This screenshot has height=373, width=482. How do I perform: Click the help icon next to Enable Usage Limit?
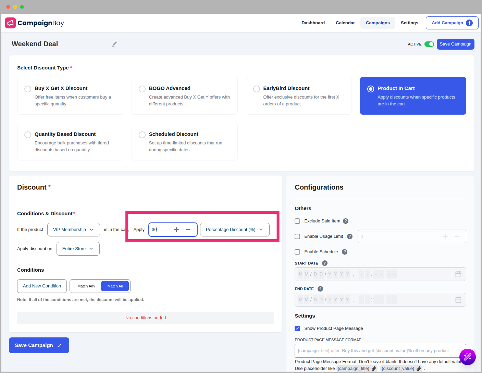tap(350, 236)
